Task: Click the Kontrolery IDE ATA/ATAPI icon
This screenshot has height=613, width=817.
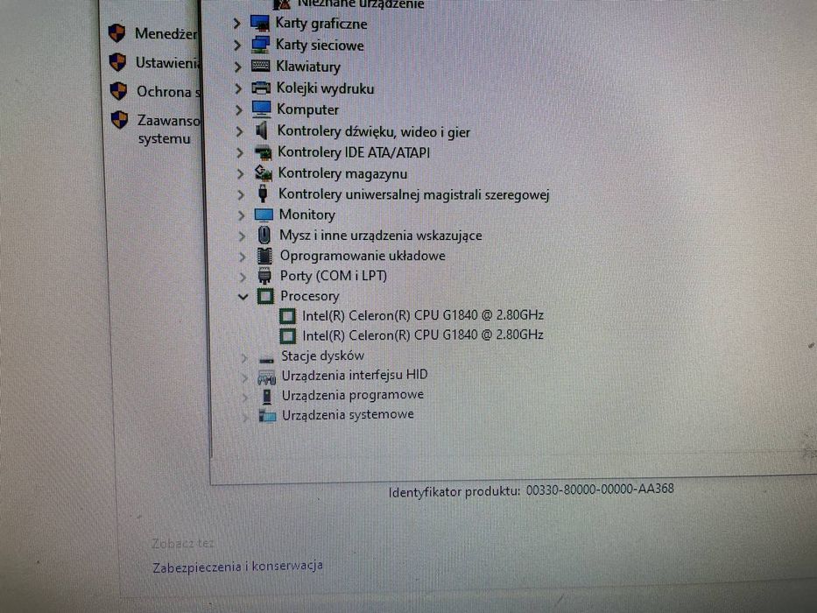Action: (263, 152)
